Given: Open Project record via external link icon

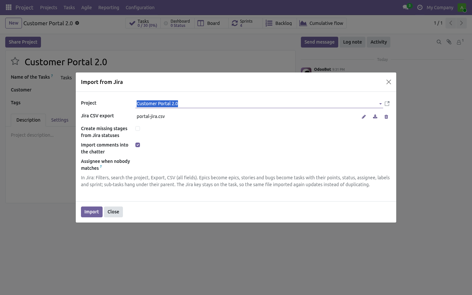Looking at the screenshot, I should tap(387, 104).
